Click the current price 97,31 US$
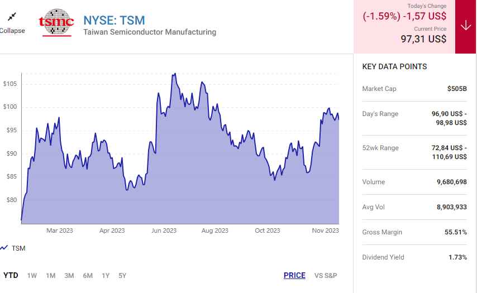This screenshot has width=477, height=293. [423, 39]
